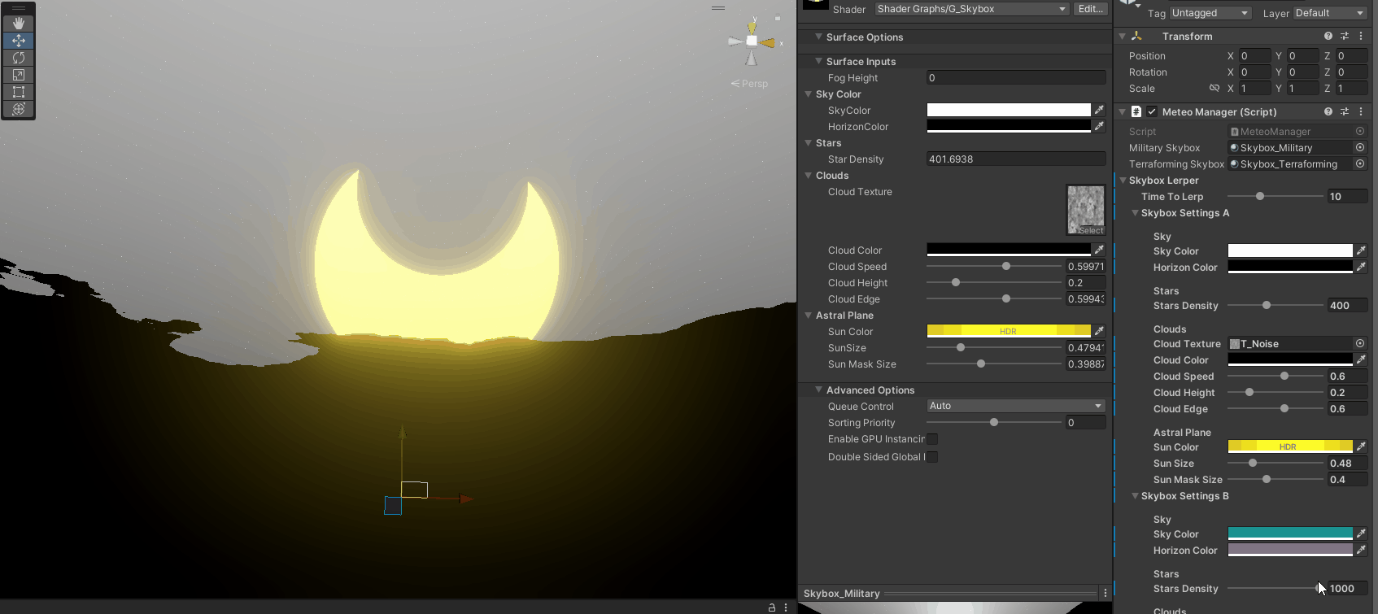This screenshot has height=614, width=1378.
Task: Click the object picker for Military Skybox
Action: click(x=1359, y=147)
